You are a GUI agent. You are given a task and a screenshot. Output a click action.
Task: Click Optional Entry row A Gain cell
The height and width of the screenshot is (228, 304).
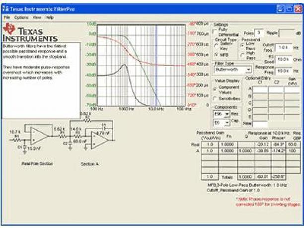tap(292, 89)
